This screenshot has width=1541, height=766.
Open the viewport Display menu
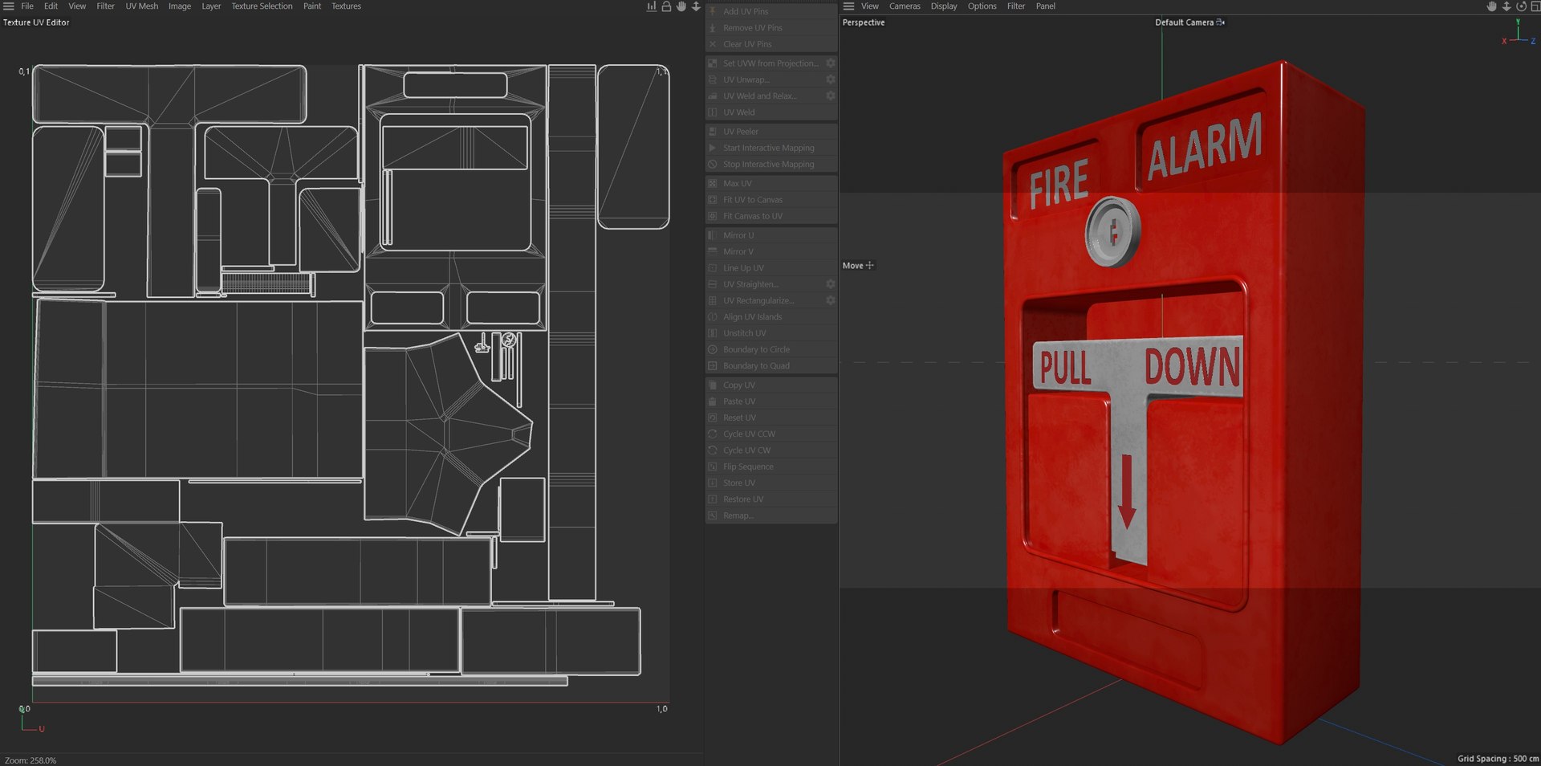click(944, 6)
